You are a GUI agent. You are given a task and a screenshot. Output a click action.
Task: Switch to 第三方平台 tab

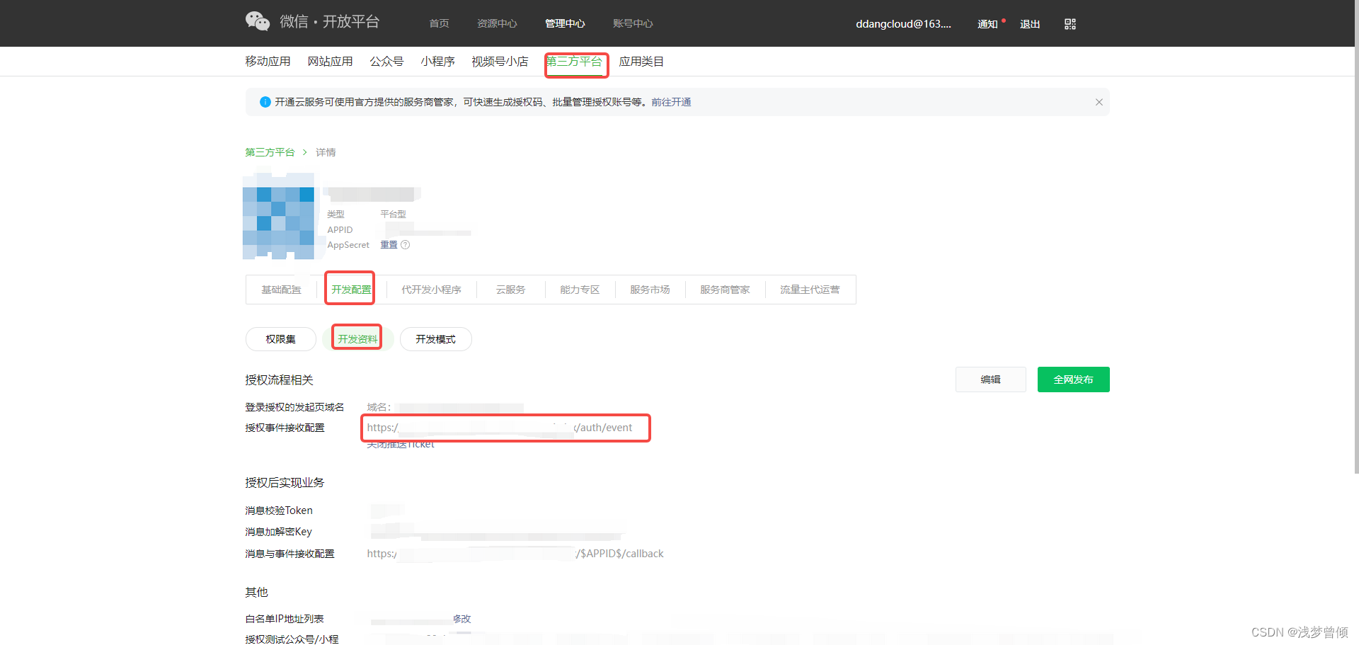coord(574,62)
